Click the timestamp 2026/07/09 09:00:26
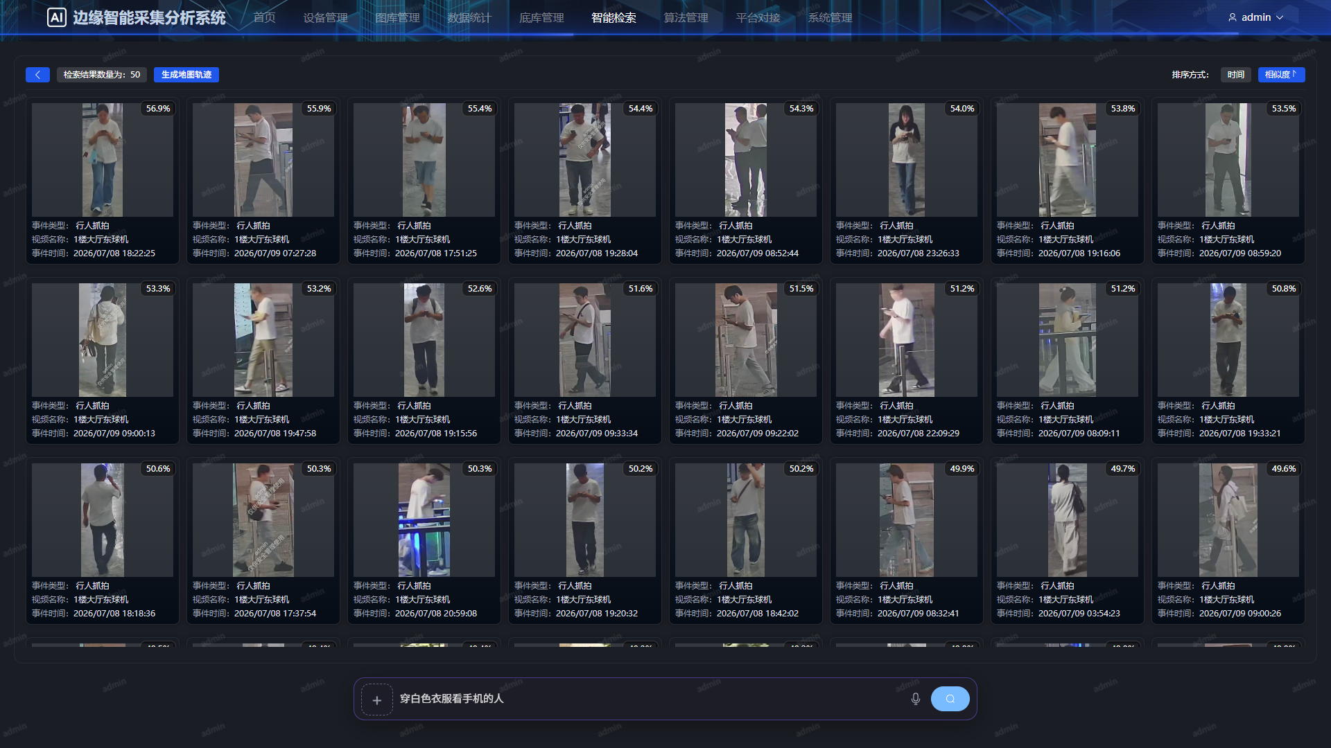Screen dimensions: 1331x748 coord(1240,614)
